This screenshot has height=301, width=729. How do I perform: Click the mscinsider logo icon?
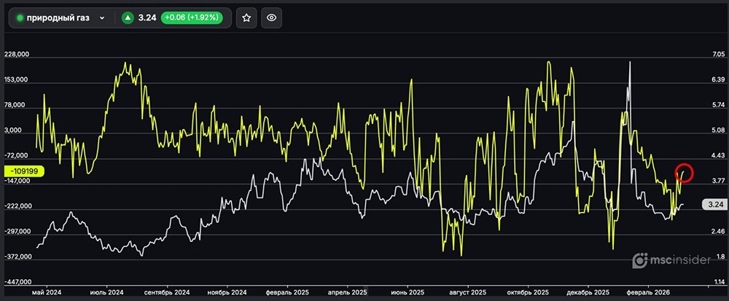click(640, 259)
